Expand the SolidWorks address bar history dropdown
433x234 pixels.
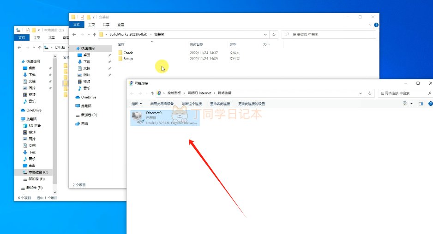(265, 34)
